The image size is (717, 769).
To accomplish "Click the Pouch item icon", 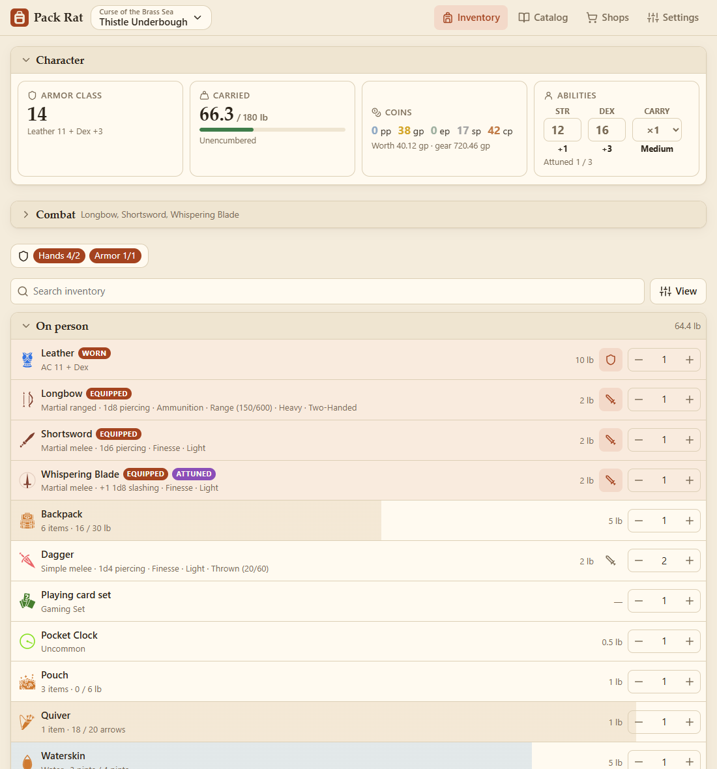I will (27, 681).
